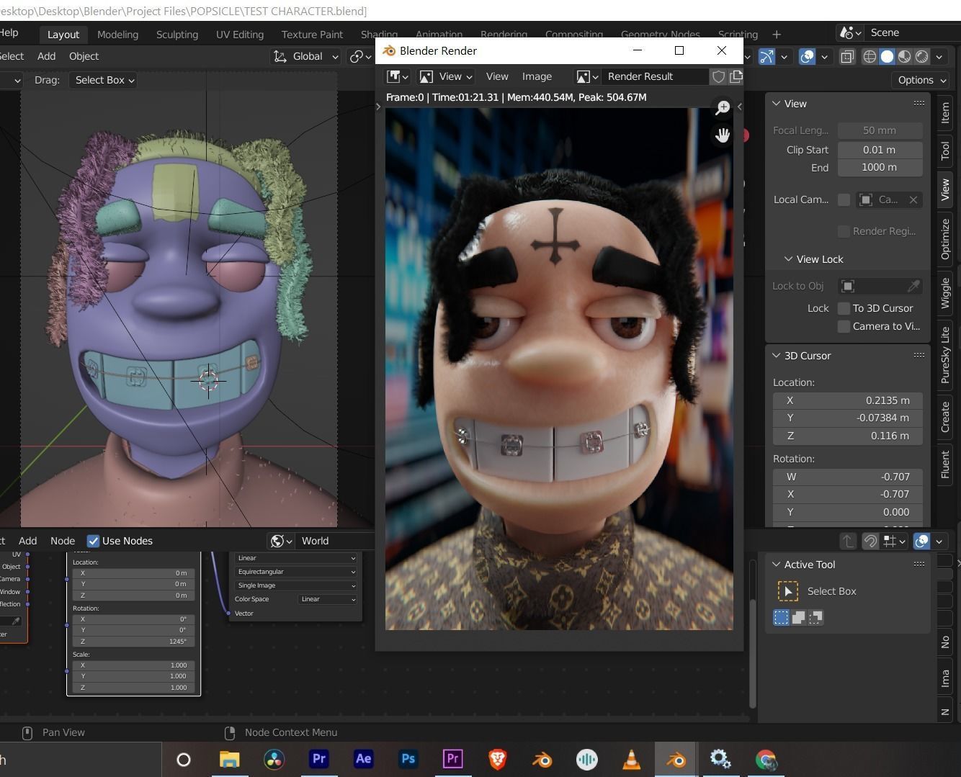Toggle viewport gizmos button

pyautogui.click(x=766, y=56)
